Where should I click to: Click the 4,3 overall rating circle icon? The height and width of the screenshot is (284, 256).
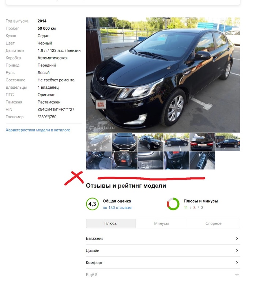(x=92, y=204)
